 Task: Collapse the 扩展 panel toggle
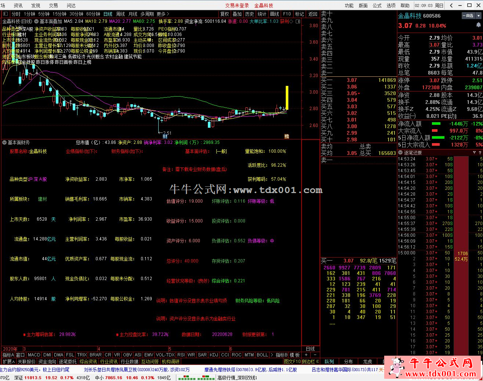pos(9,362)
